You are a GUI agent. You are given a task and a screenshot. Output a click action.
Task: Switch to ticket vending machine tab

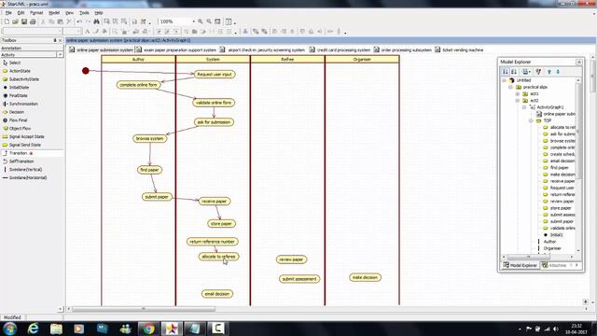459,49
